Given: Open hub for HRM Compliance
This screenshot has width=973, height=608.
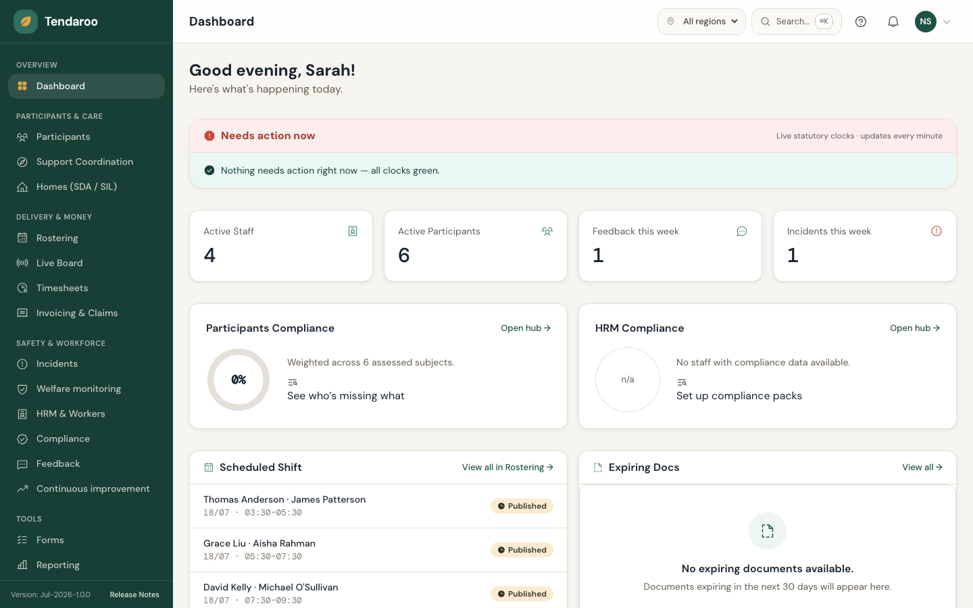Looking at the screenshot, I should pos(915,328).
